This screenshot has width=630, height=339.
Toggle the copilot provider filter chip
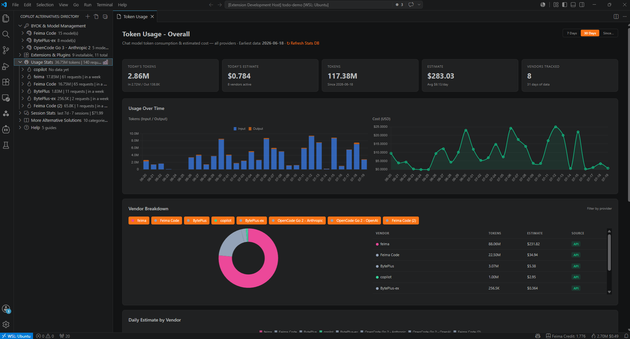[223, 220]
